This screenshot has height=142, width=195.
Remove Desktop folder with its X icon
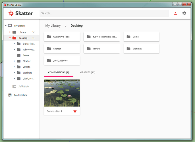tap(34, 38)
